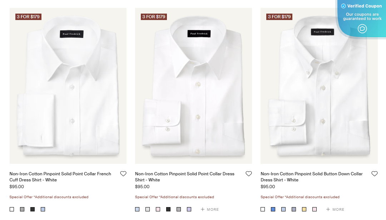Expand MORE colors for Point Collar Dress Shirt
This screenshot has height=220, width=386.
(x=209, y=209)
